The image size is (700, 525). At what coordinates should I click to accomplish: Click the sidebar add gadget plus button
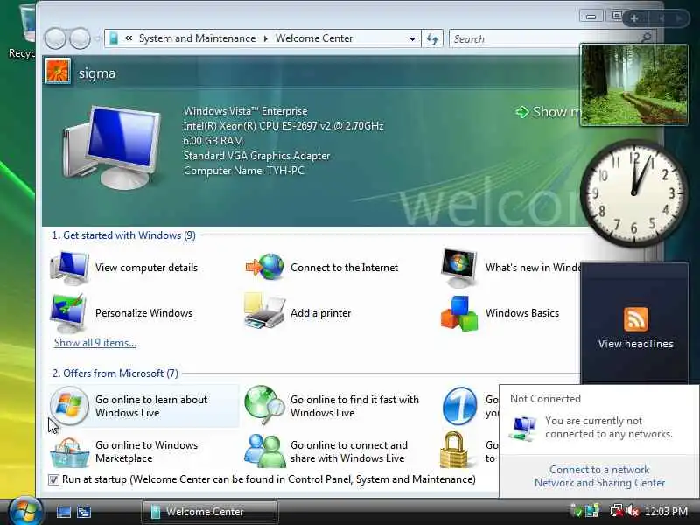coord(633,18)
